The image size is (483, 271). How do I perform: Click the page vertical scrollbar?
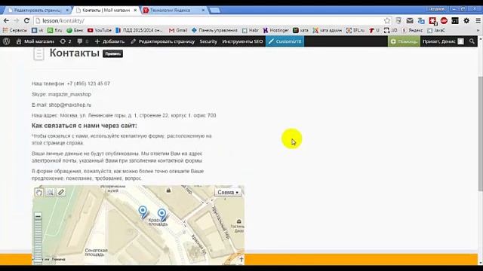[x=480, y=134]
